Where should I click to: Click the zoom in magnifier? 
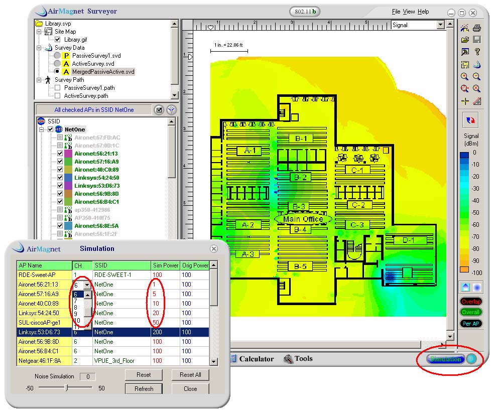[x=465, y=77]
